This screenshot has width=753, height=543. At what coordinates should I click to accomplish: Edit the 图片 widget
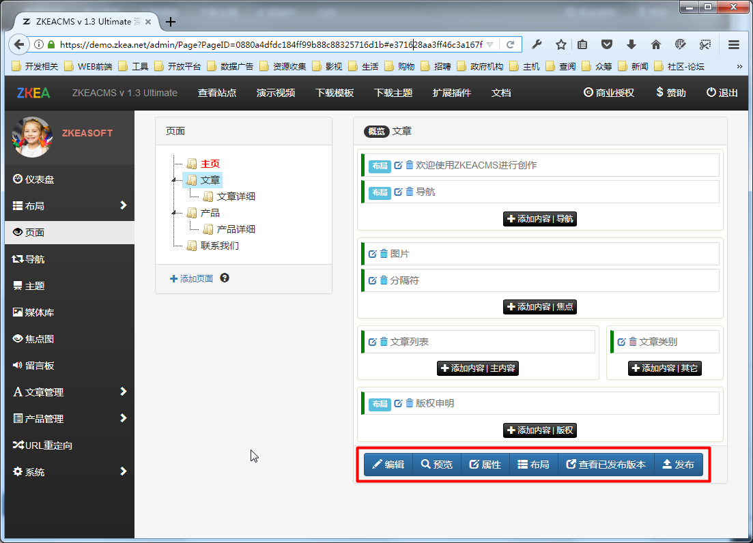click(372, 254)
